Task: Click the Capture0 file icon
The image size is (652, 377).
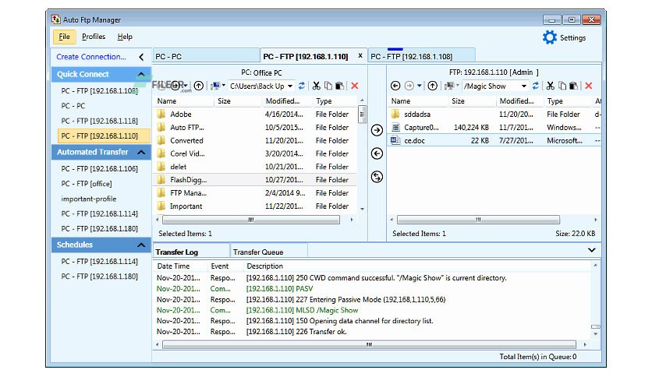Action: pos(395,128)
